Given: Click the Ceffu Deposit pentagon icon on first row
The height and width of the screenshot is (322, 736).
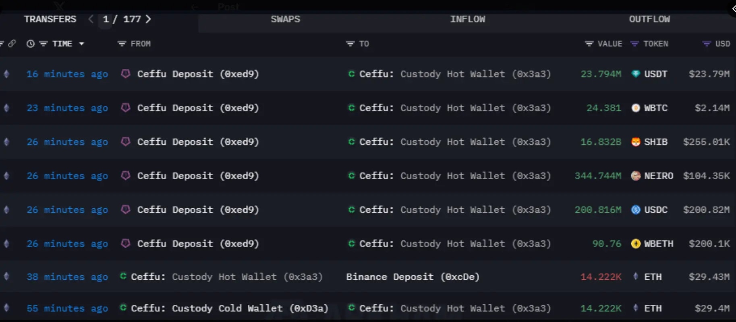Looking at the screenshot, I should [125, 74].
